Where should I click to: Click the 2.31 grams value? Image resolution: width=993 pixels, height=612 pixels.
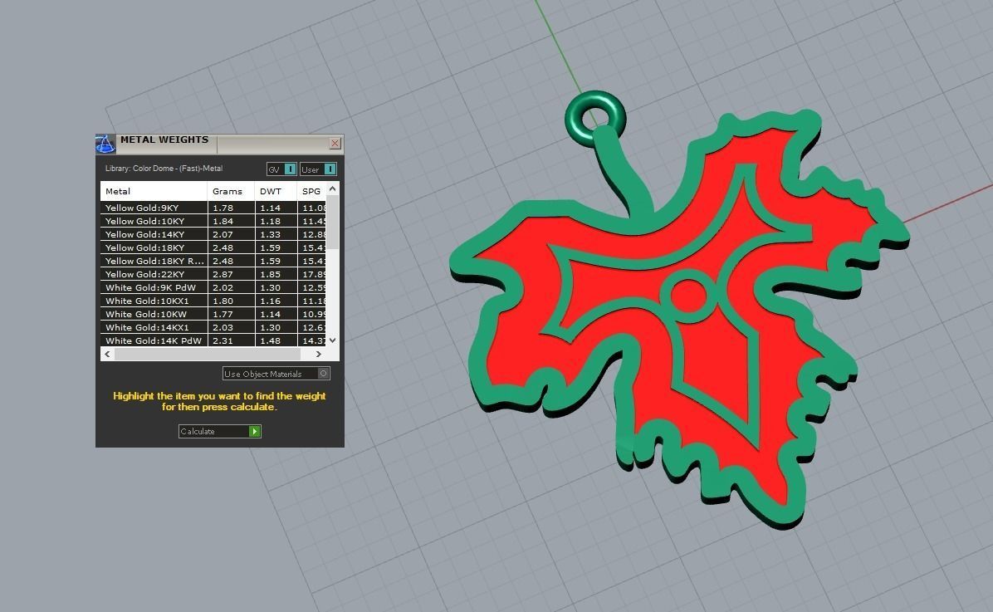click(x=223, y=340)
